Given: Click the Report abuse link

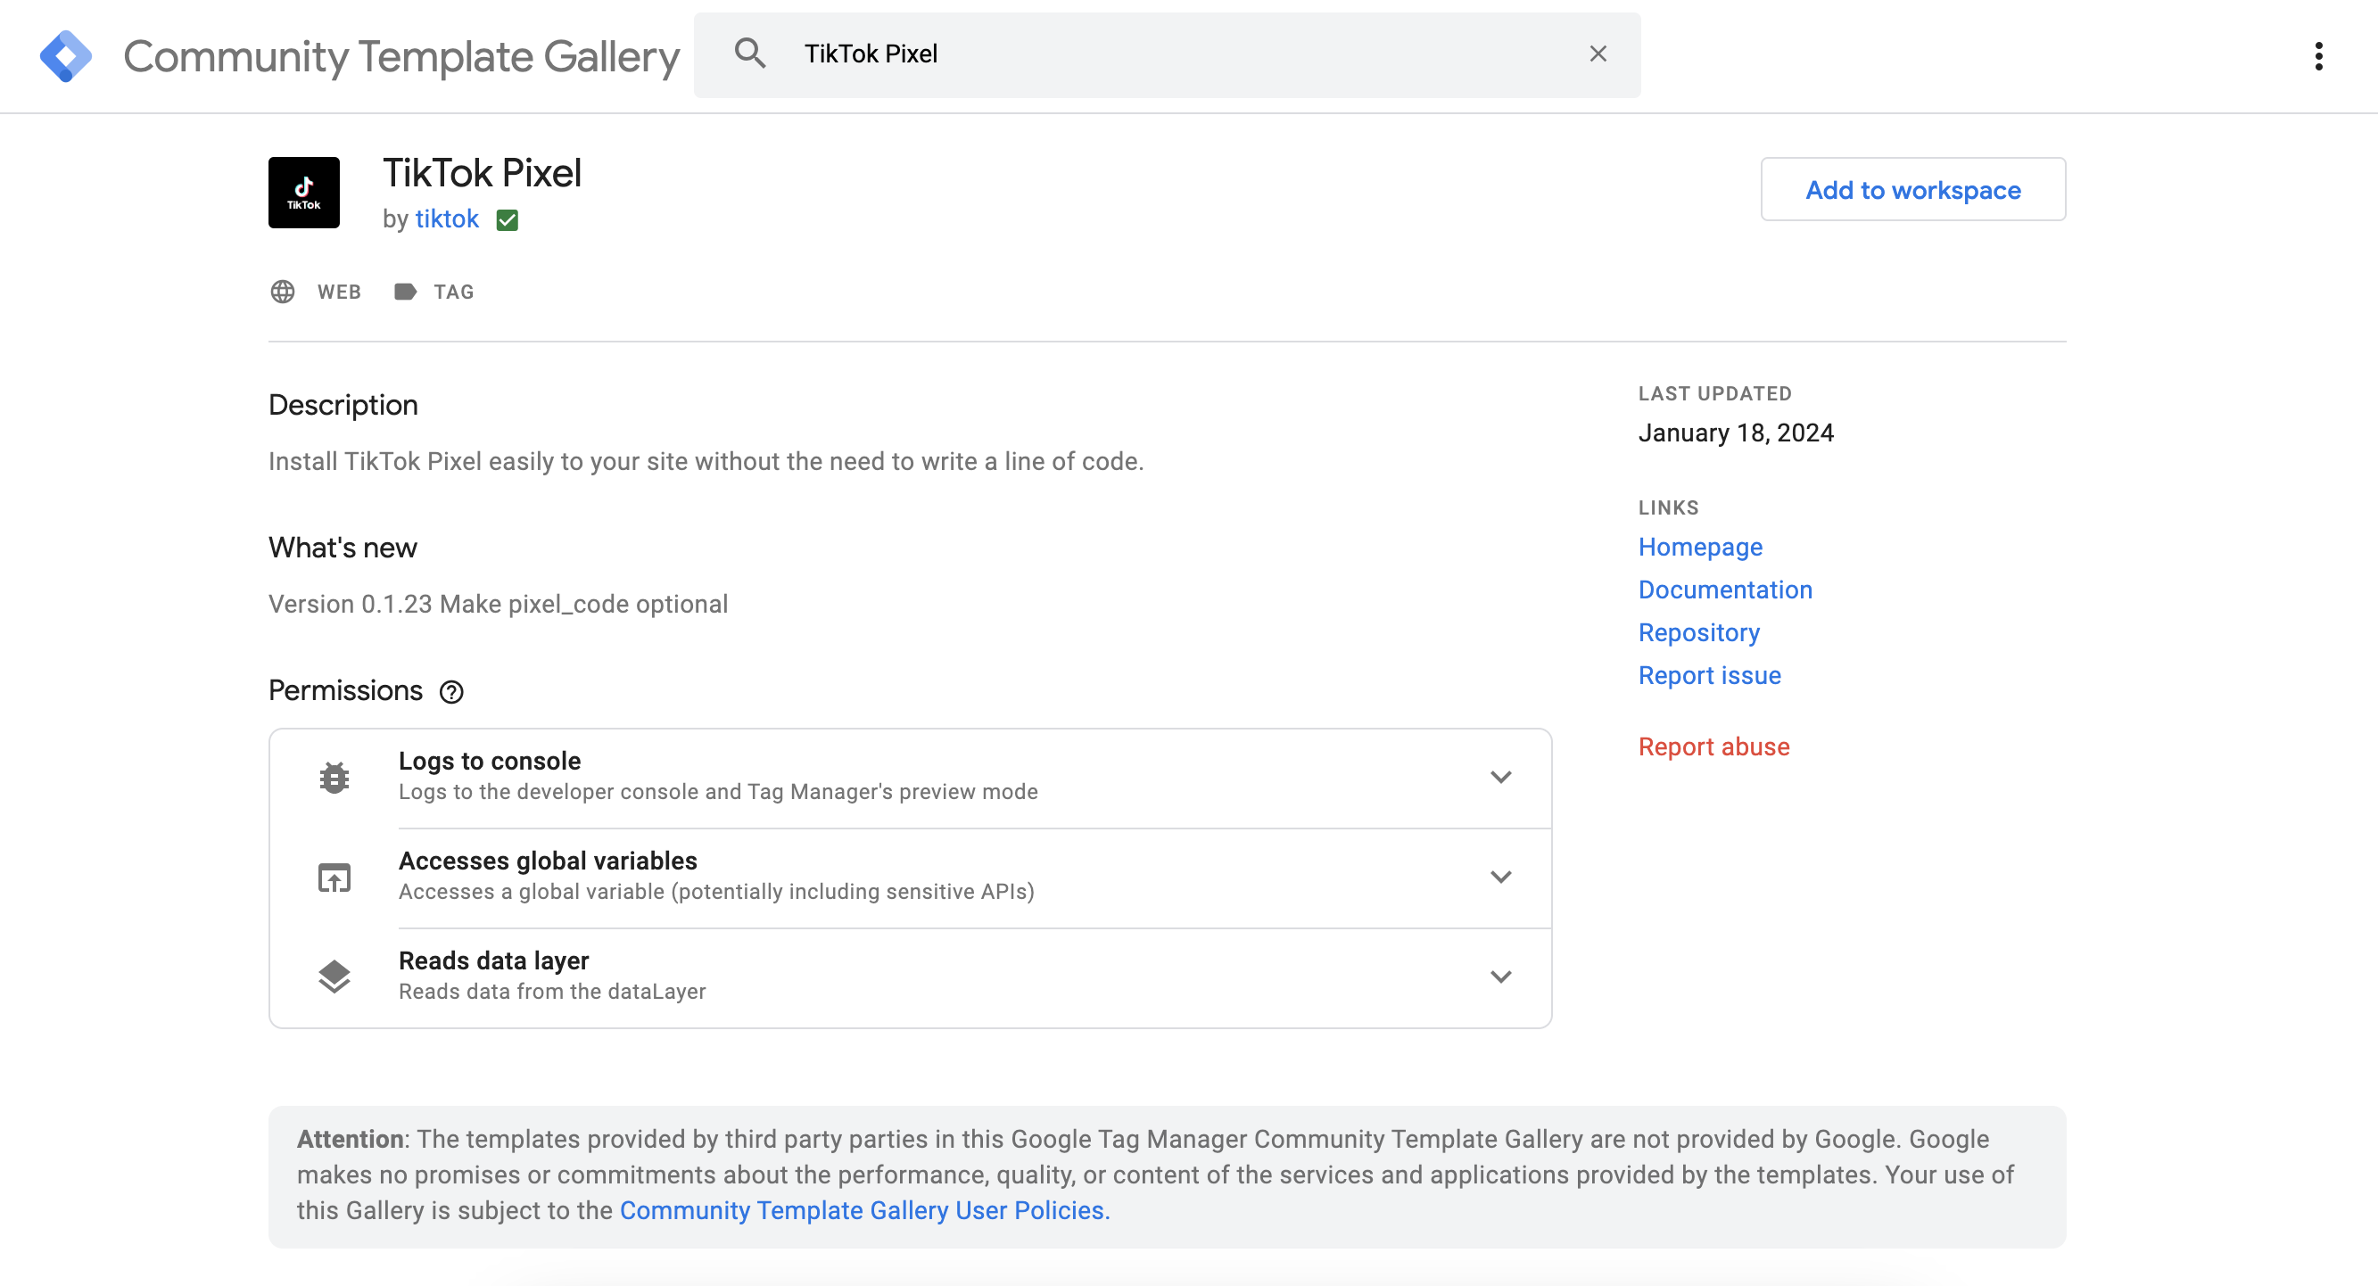Looking at the screenshot, I should tap(1713, 746).
